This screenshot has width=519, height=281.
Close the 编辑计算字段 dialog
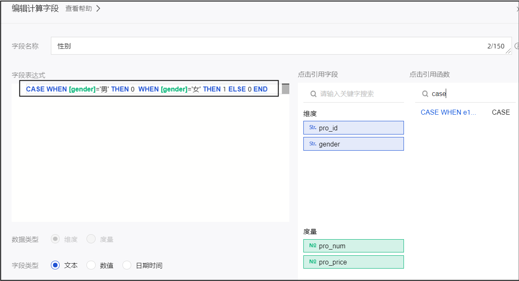(x=517, y=9)
